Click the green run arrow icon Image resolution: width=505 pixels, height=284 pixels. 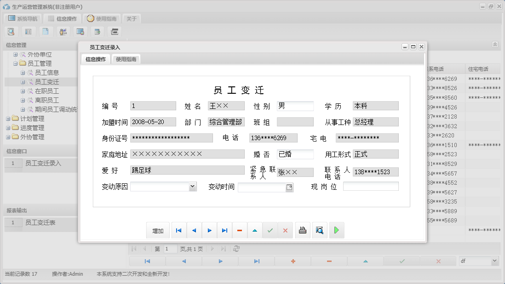(x=336, y=230)
